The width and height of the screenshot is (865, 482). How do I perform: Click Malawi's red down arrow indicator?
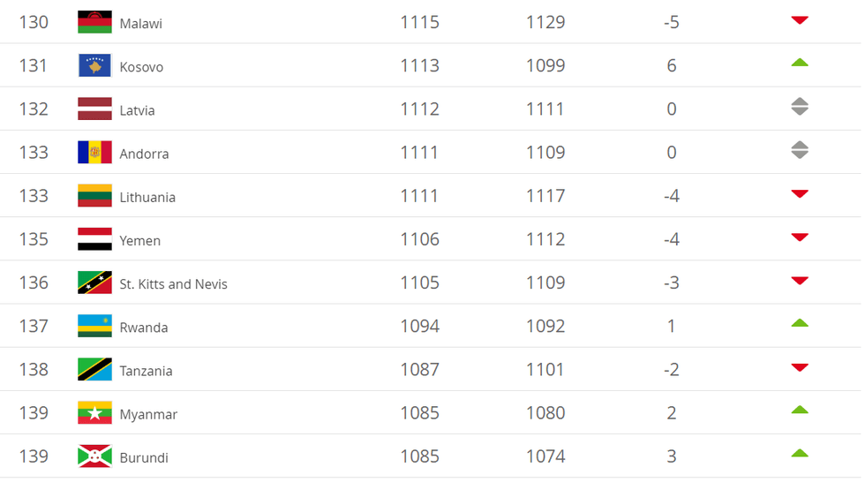click(800, 20)
